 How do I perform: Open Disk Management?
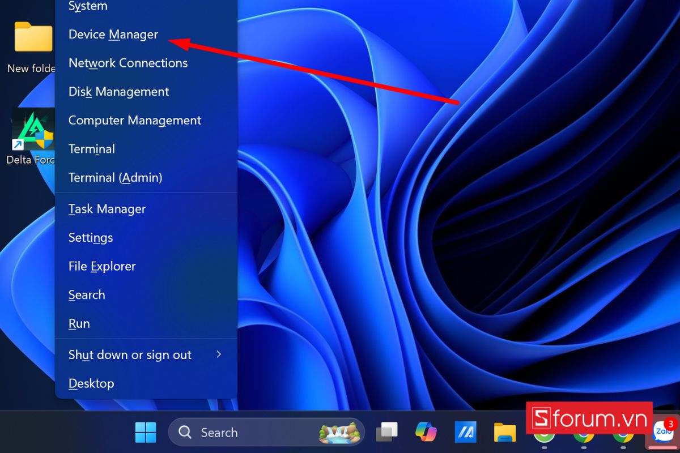[146, 92]
